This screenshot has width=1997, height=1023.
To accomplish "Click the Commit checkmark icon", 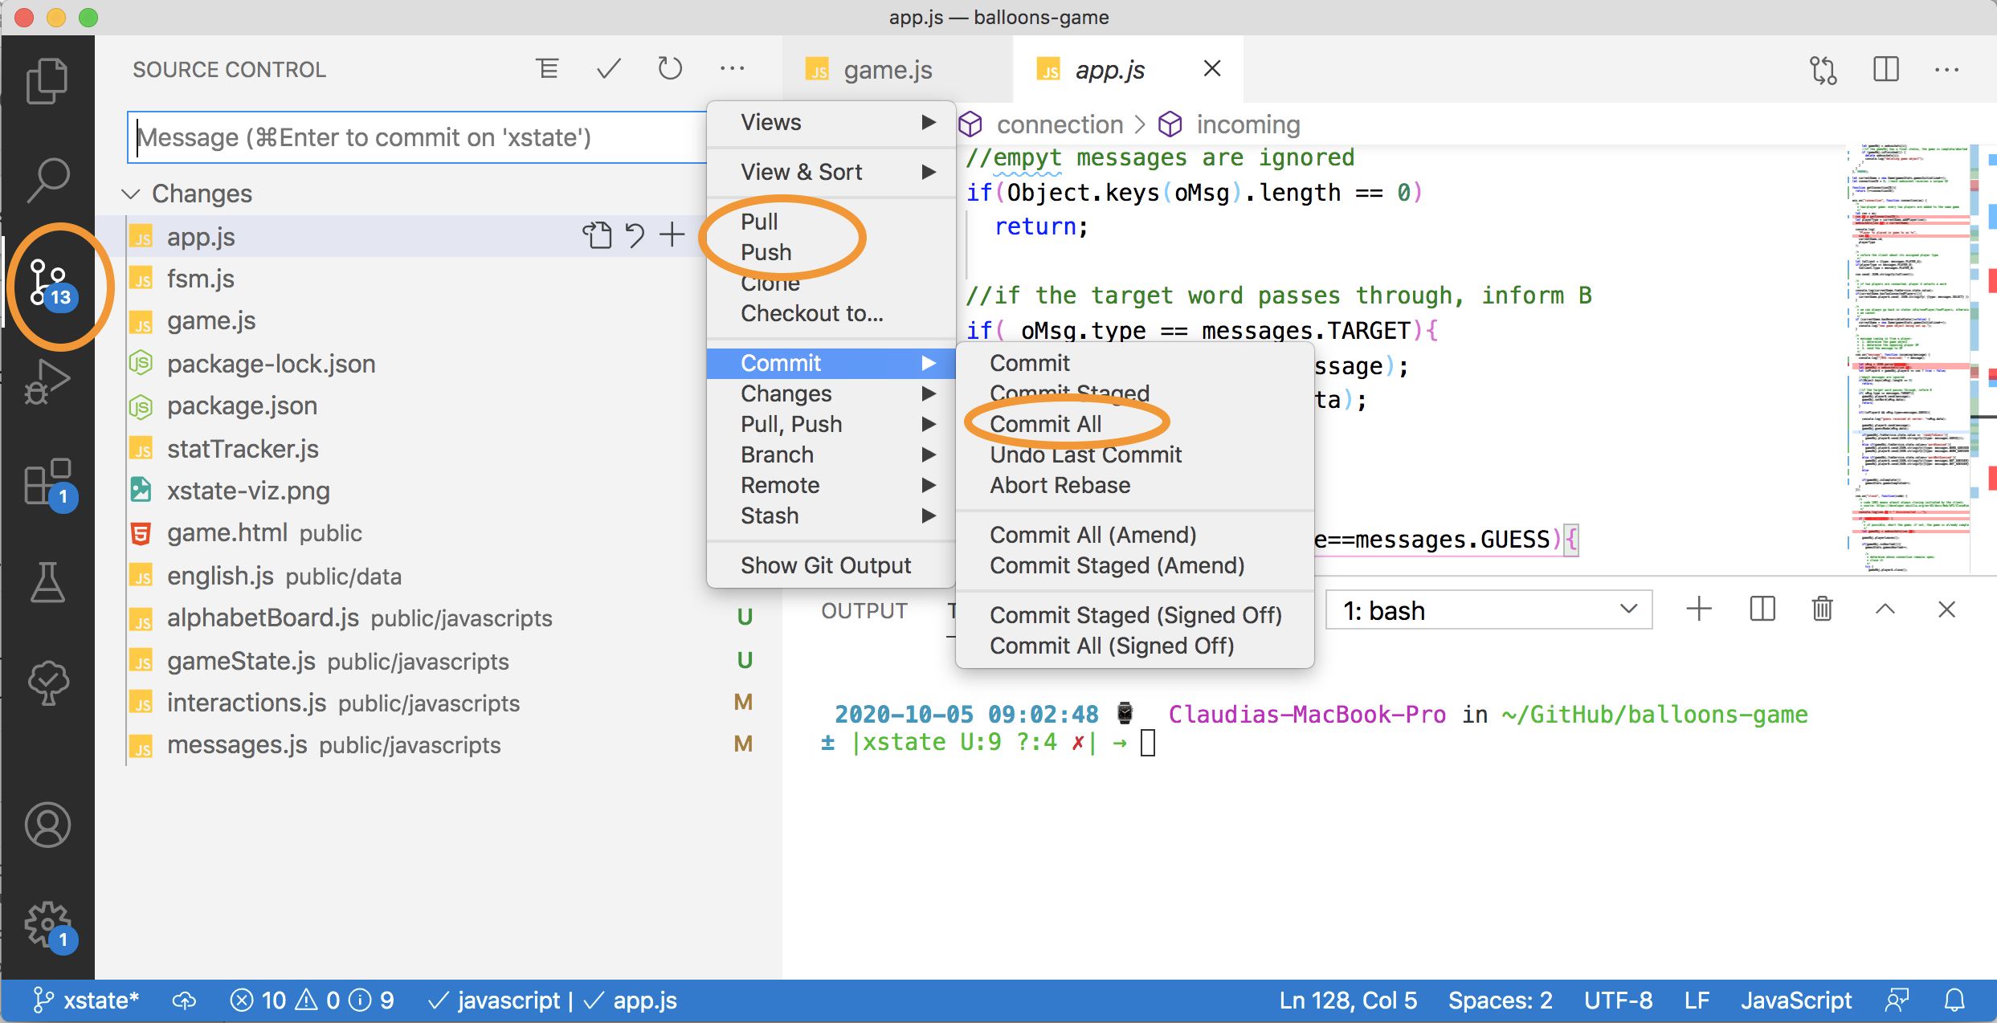I will click(609, 69).
